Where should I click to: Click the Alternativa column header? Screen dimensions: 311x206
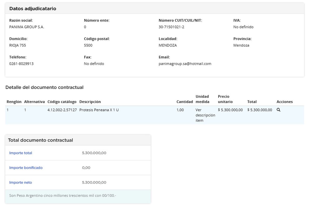pyautogui.click(x=34, y=102)
